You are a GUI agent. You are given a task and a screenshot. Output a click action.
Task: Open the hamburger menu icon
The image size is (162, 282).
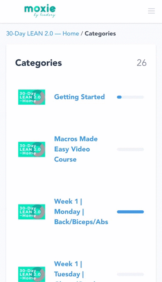tap(151, 11)
